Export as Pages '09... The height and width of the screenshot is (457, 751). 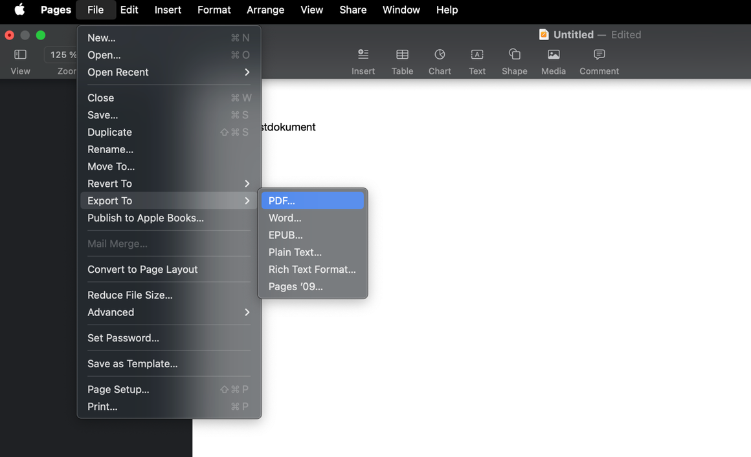coord(312,287)
